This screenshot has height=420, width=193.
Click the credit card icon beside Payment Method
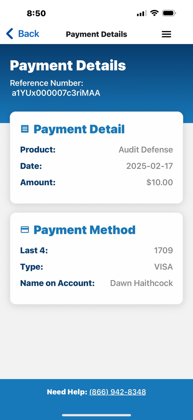click(x=25, y=230)
